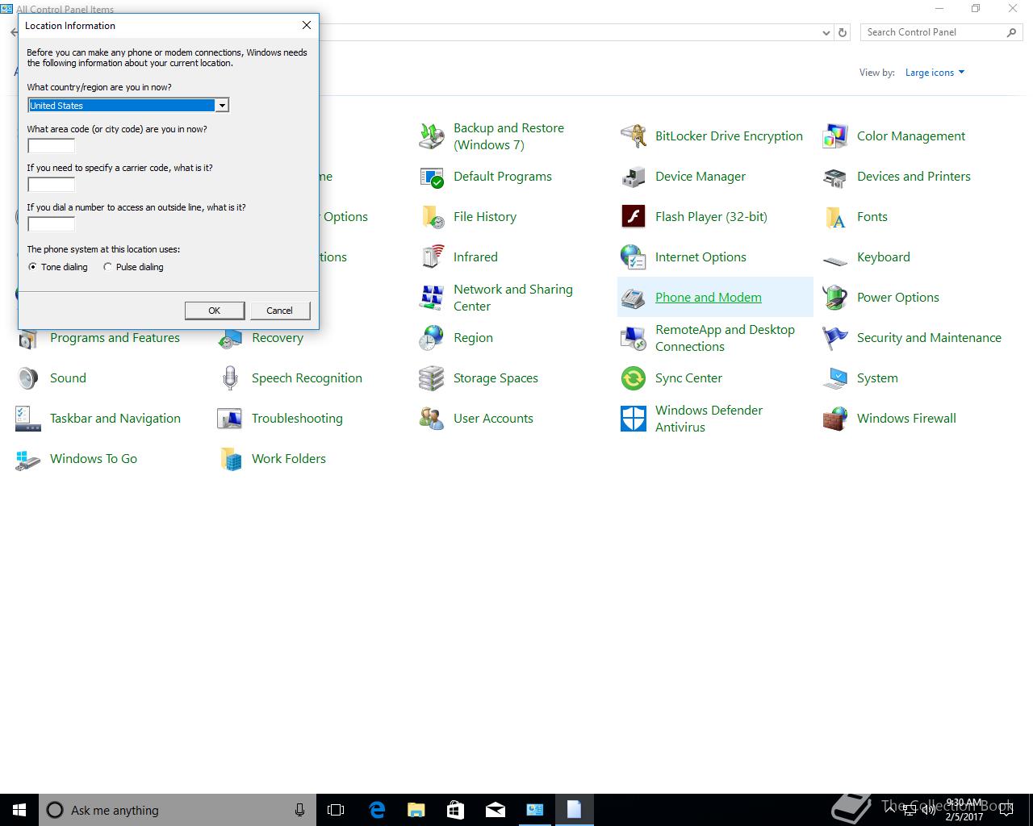
Task: Open the Windows Start menu
Action: pyautogui.click(x=19, y=810)
